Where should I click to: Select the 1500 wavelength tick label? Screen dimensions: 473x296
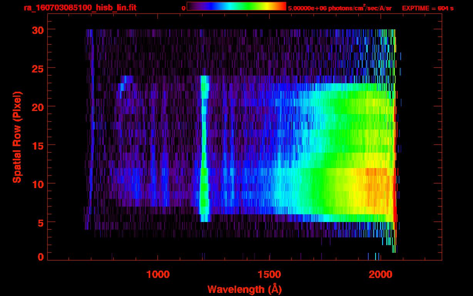269,274
